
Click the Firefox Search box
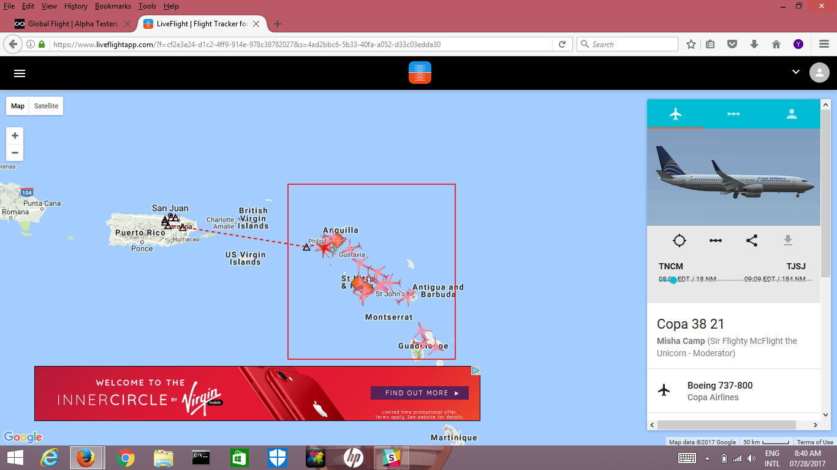click(627, 44)
